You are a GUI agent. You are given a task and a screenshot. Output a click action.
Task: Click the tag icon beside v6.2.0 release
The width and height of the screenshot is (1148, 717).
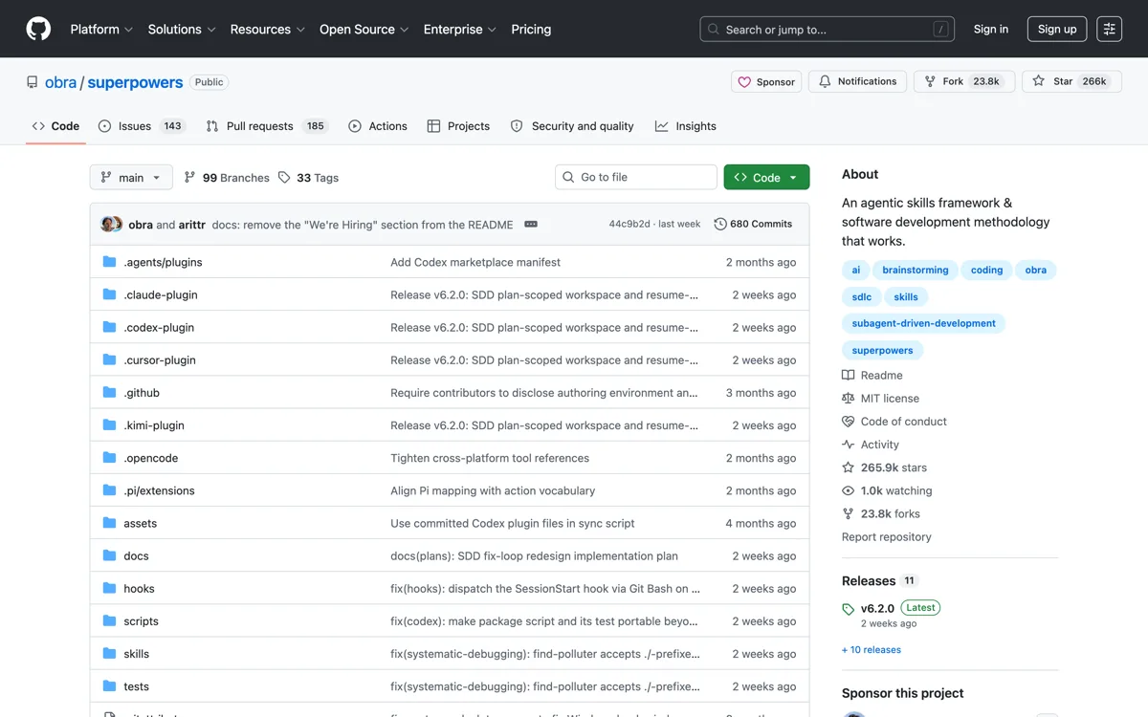tap(848, 608)
